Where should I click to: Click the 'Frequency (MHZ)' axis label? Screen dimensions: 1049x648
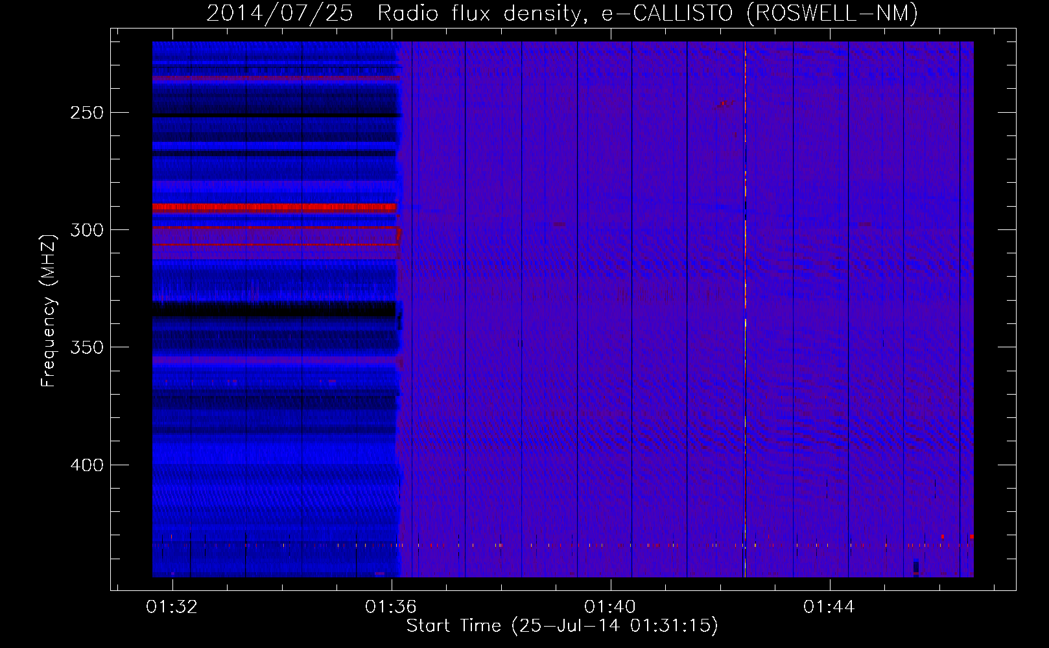tap(49, 310)
